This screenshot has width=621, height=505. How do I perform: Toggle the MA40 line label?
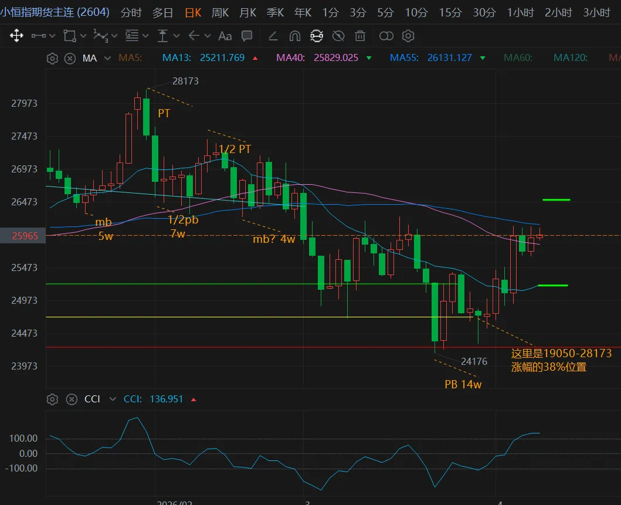click(x=291, y=58)
